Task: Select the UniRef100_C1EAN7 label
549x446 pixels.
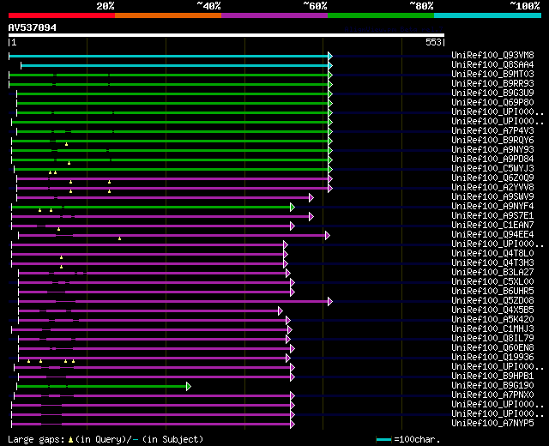Action: [492, 225]
